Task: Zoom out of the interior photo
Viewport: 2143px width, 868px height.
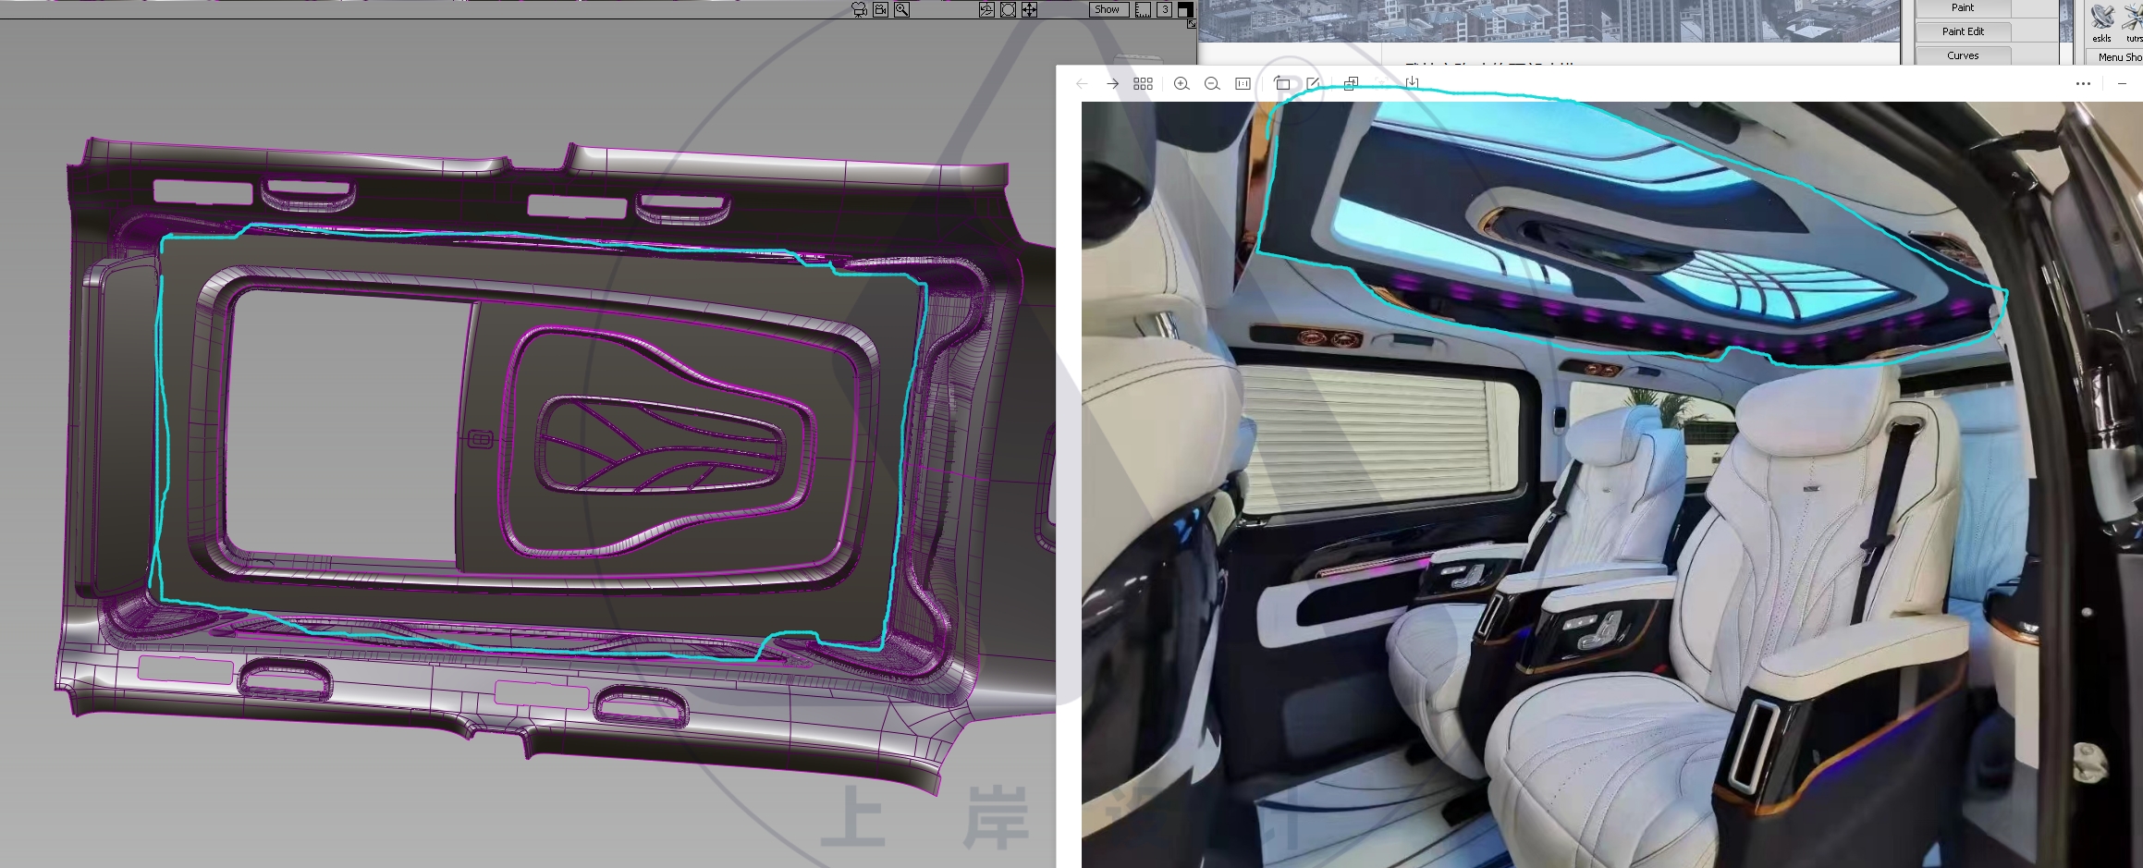Action: tap(1212, 83)
